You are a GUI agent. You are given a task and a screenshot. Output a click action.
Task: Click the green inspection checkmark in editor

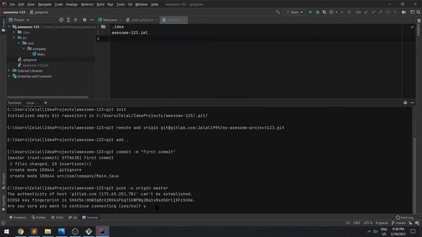[412, 27]
